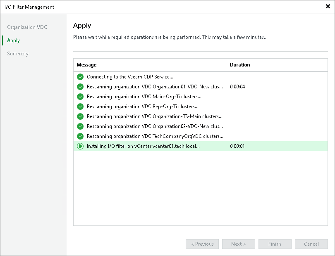Select 'Installing I/O filter on vCenter vcenter01.tech.local...' message
The image size is (335, 256).
(143, 146)
